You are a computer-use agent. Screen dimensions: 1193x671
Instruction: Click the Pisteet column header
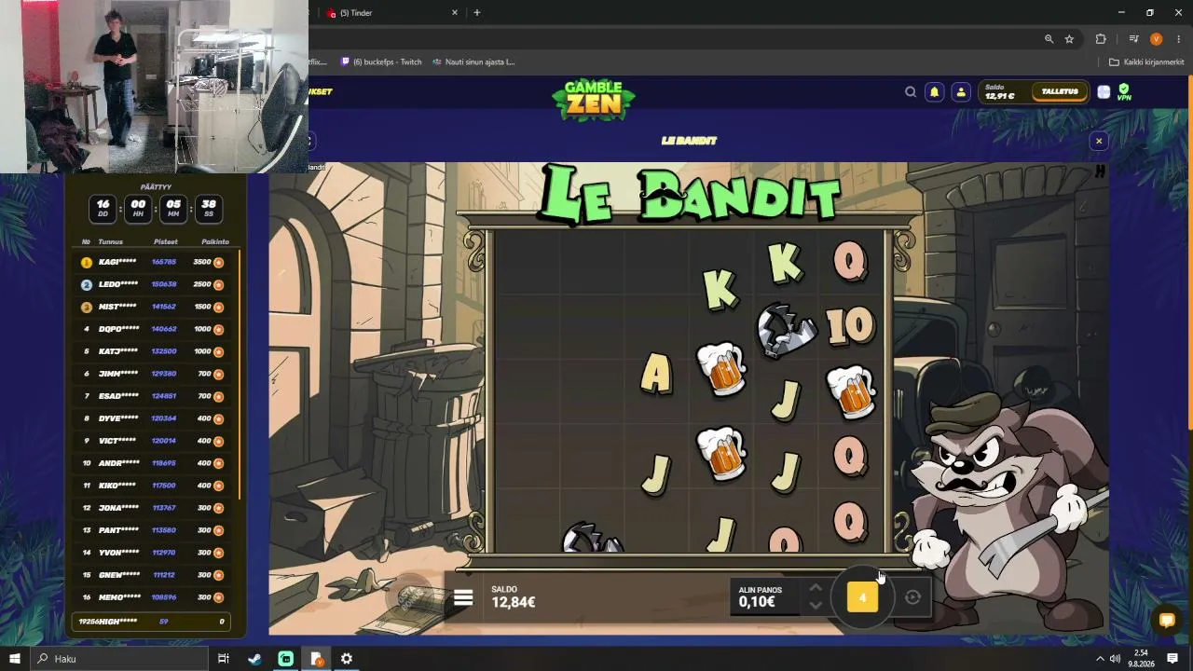(x=165, y=241)
